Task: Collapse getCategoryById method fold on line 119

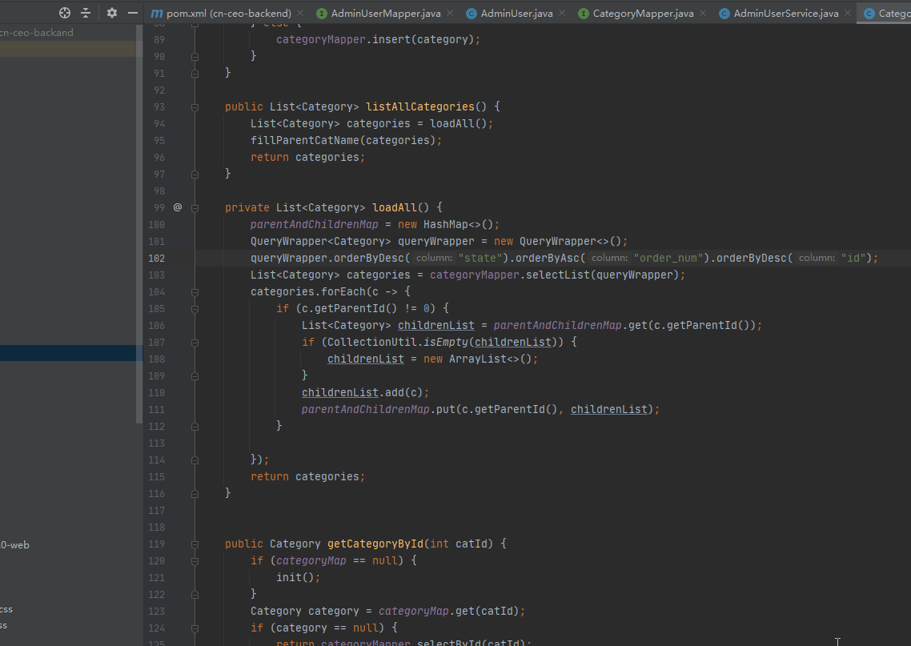Action: point(195,544)
